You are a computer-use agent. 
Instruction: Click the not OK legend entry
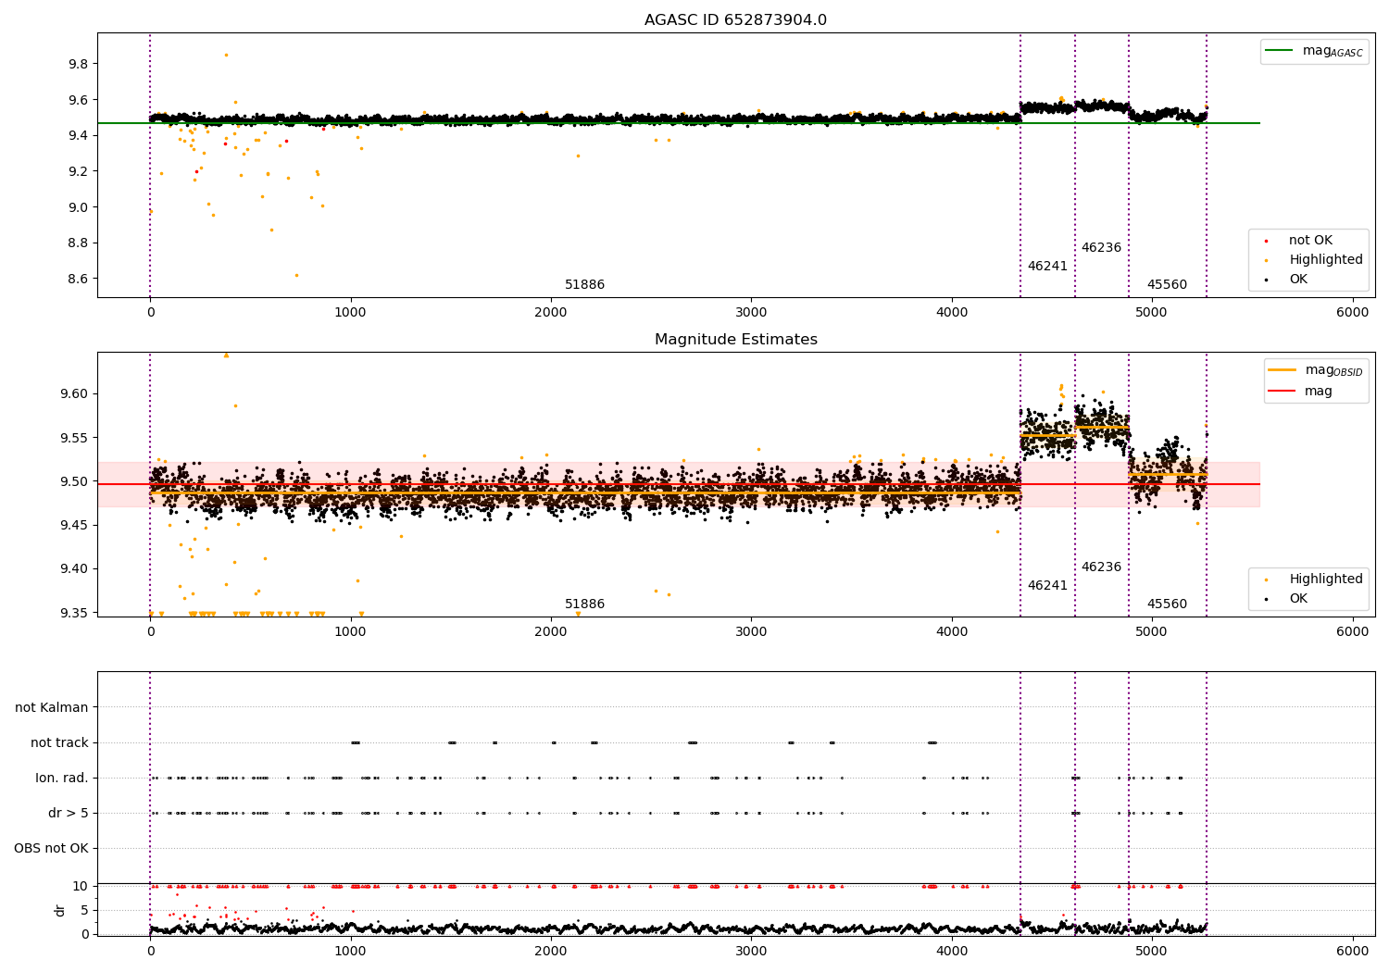[1310, 241]
